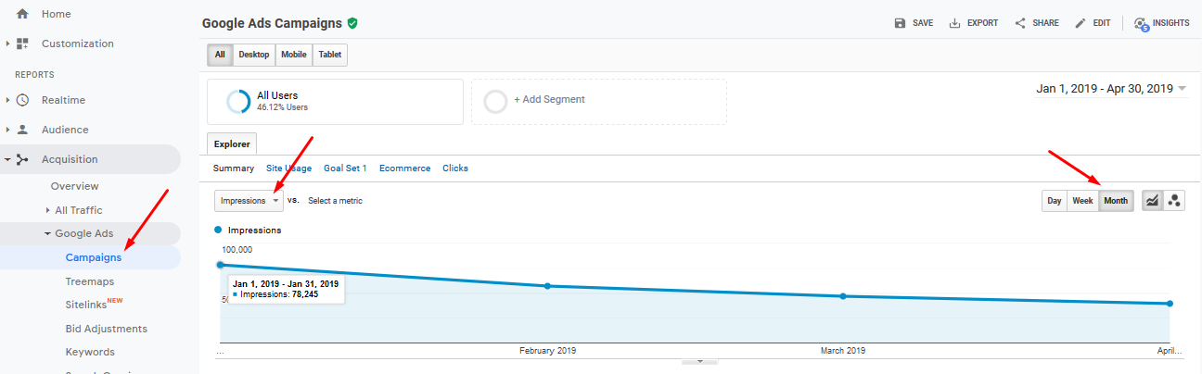
Task: Open the Ecommerce tab
Action: tap(404, 168)
